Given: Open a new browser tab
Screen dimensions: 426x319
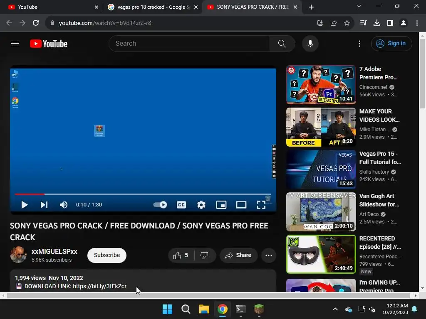Looking at the screenshot, I should point(311,7).
